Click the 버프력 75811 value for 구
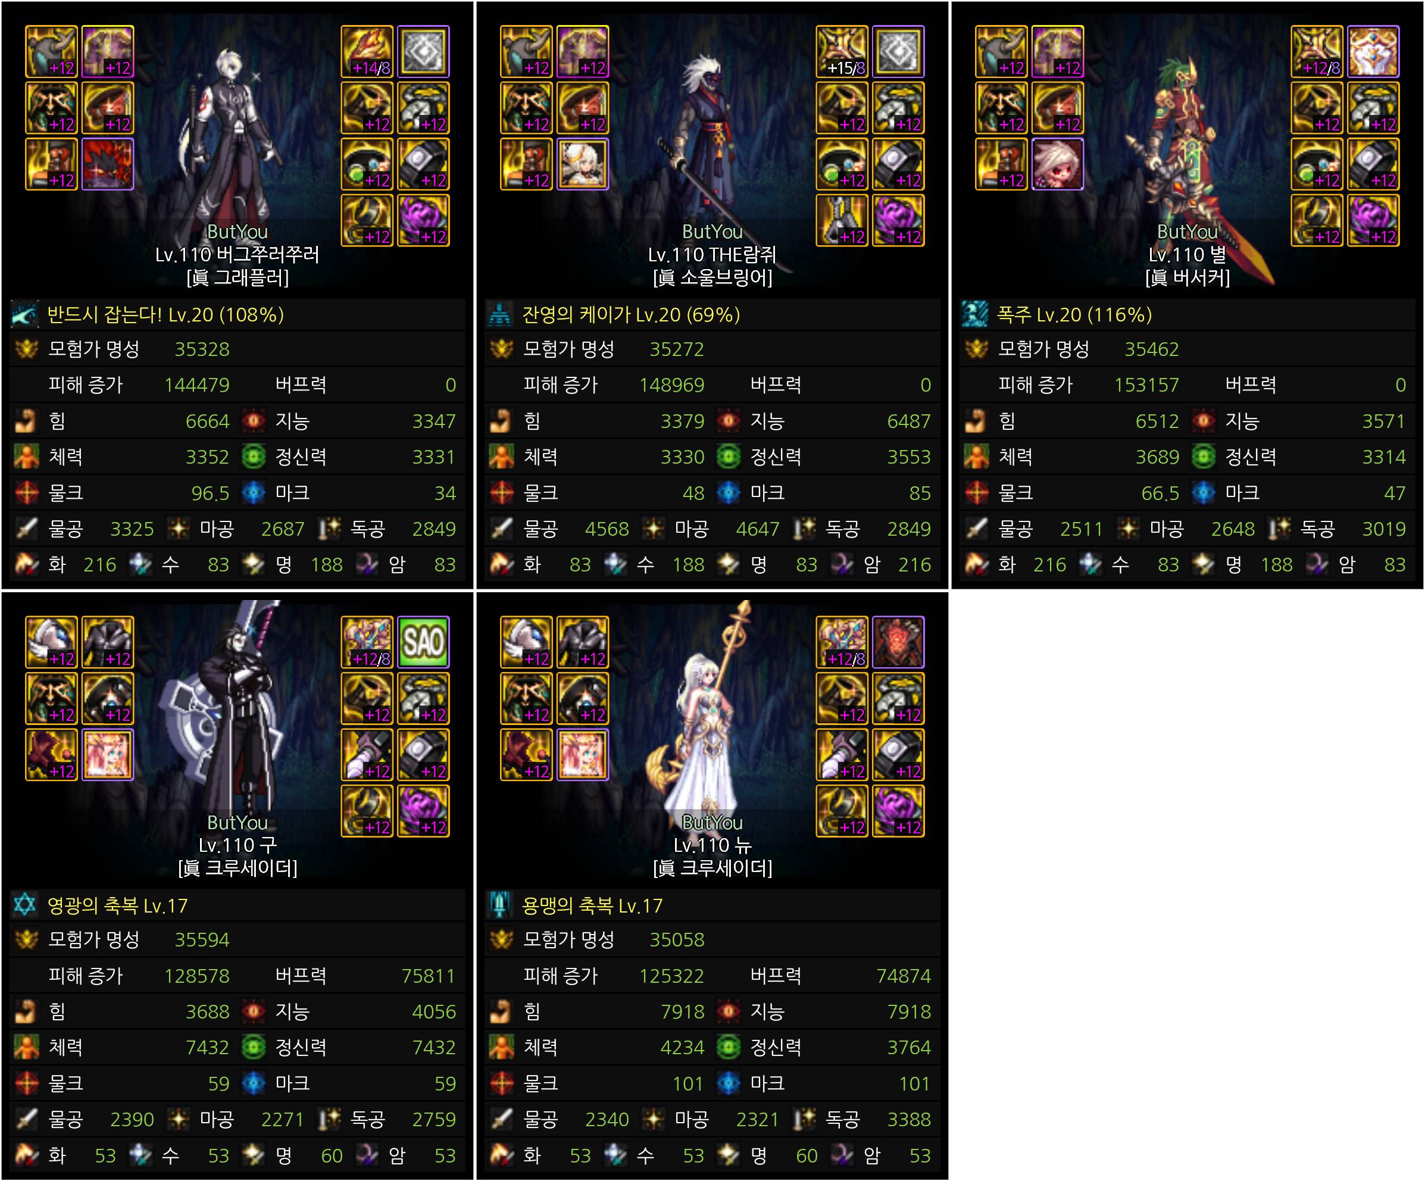Screen dimensions: 1425x1181 [427, 976]
